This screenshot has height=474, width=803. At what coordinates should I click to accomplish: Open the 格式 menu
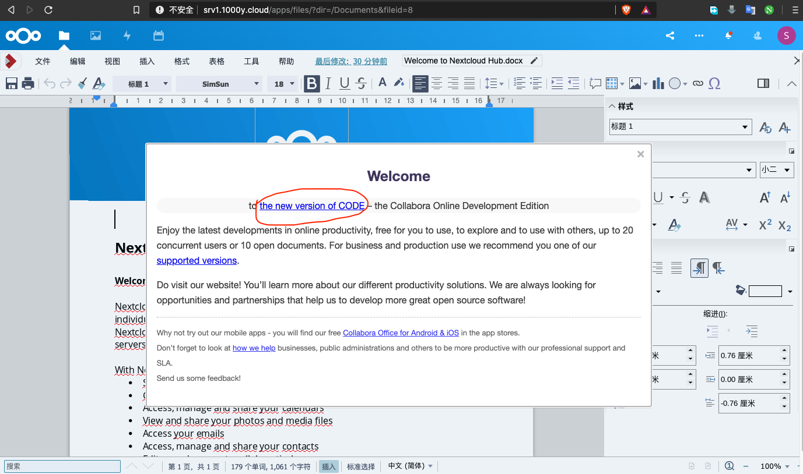click(x=182, y=61)
